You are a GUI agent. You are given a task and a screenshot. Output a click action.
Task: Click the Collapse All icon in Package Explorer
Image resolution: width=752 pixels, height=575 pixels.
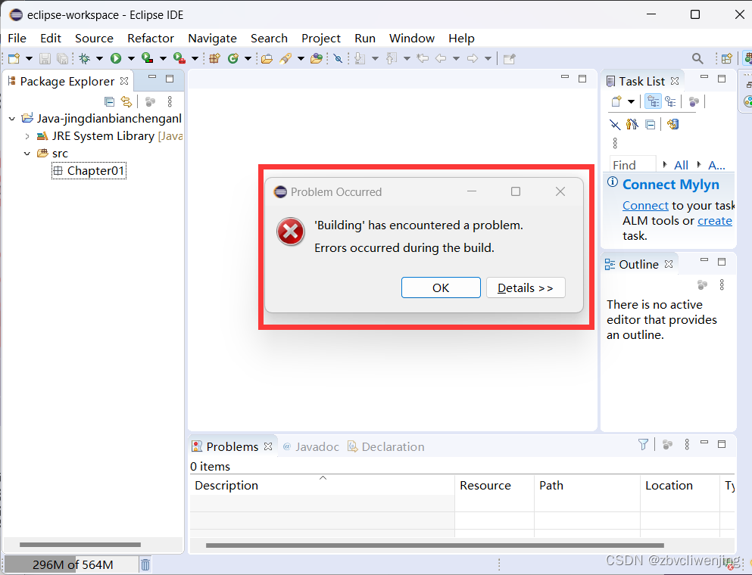pyautogui.click(x=110, y=101)
